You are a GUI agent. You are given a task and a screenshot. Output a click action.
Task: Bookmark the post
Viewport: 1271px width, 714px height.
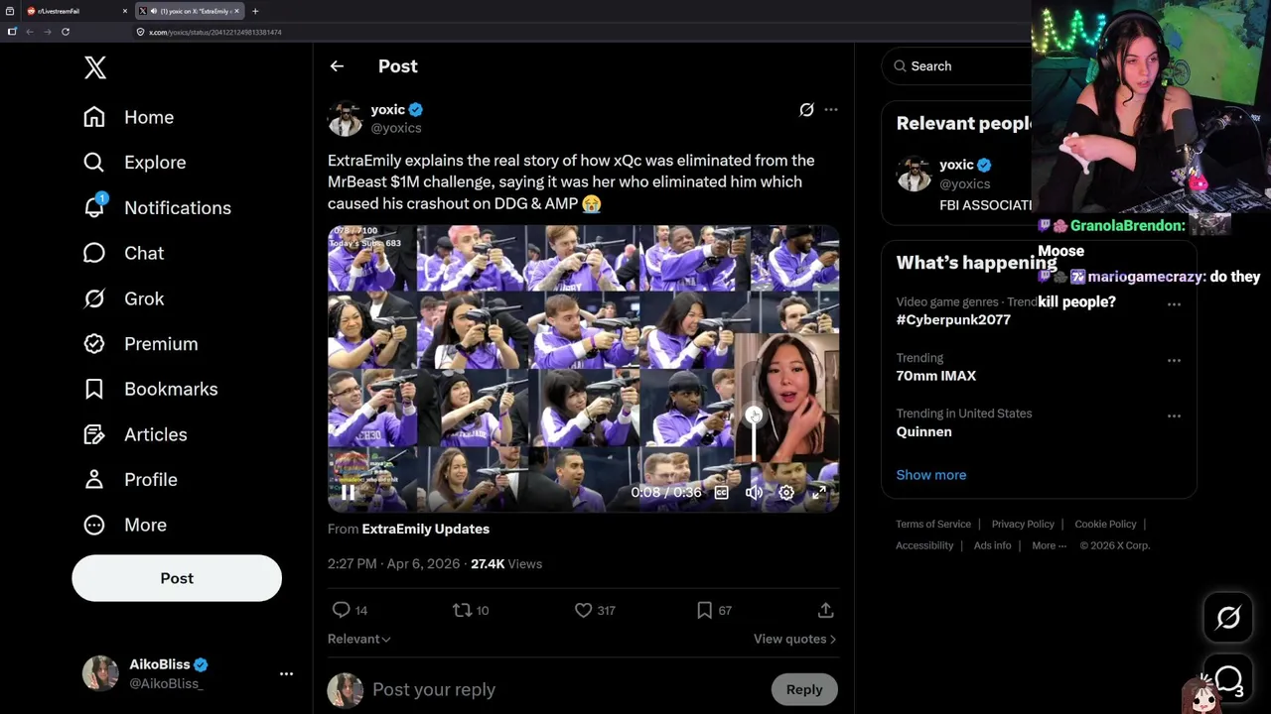point(704,610)
